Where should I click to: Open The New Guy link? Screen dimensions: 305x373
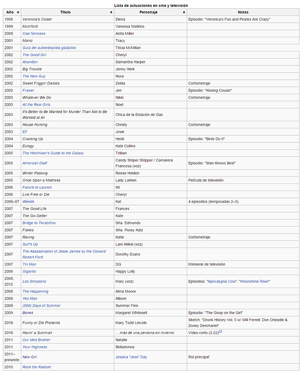point(34,77)
